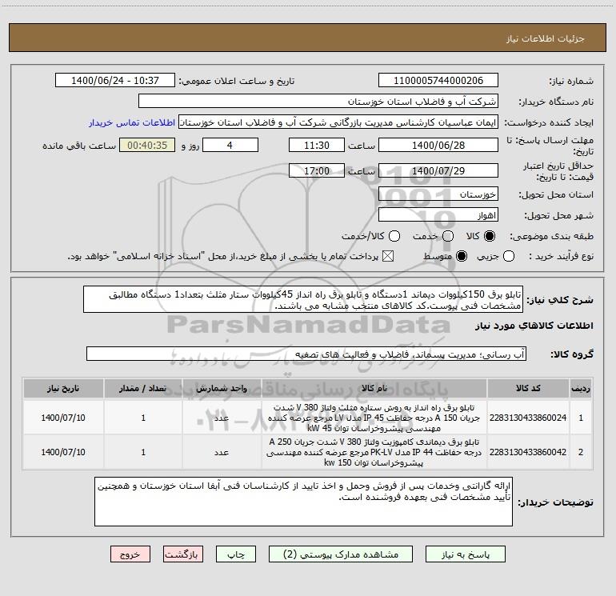Click the quantity cell in row 2

point(143,452)
